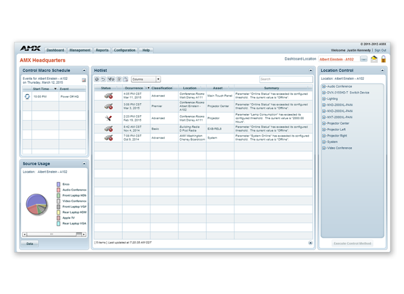404x294 pixels.
Task: Open the Dashboard Location browse button
Action: coord(364,59)
